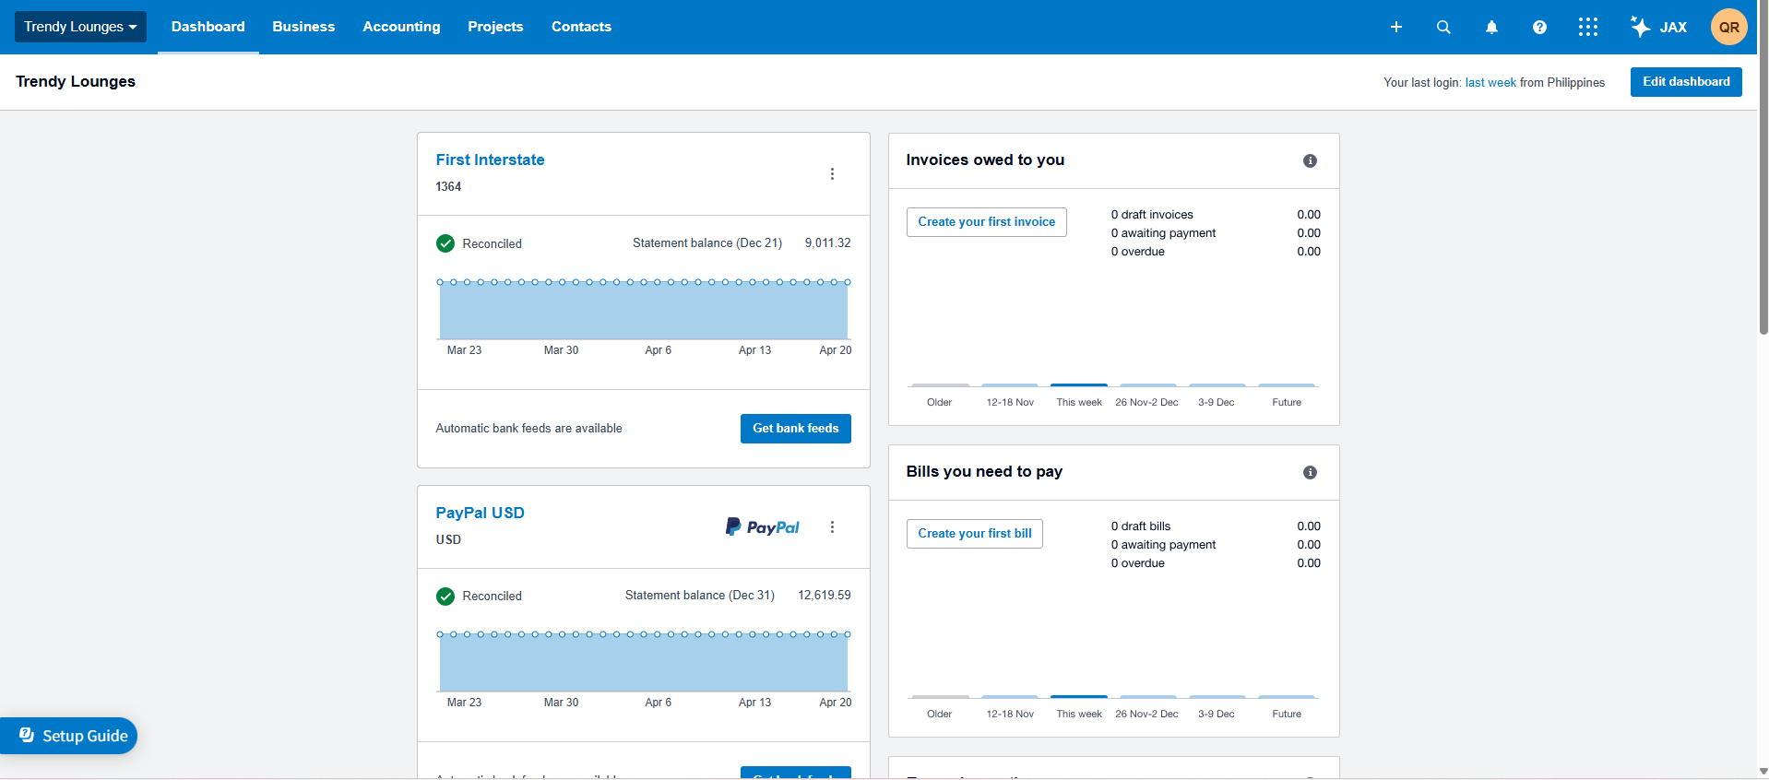Click the PayPal USD balance chart
1769x780 pixels.
click(644, 662)
